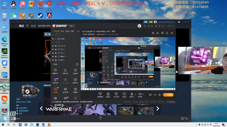This screenshot has width=227, height=127.
Task: Show next Steam featured carousel item
Action: tap(158, 108)
